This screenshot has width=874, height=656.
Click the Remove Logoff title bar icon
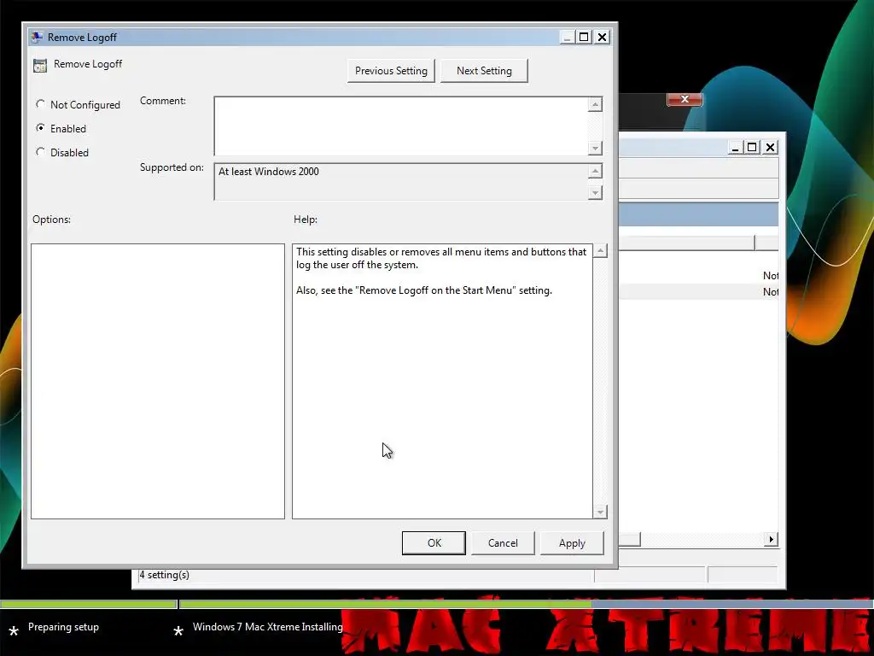tap(37, 38)
